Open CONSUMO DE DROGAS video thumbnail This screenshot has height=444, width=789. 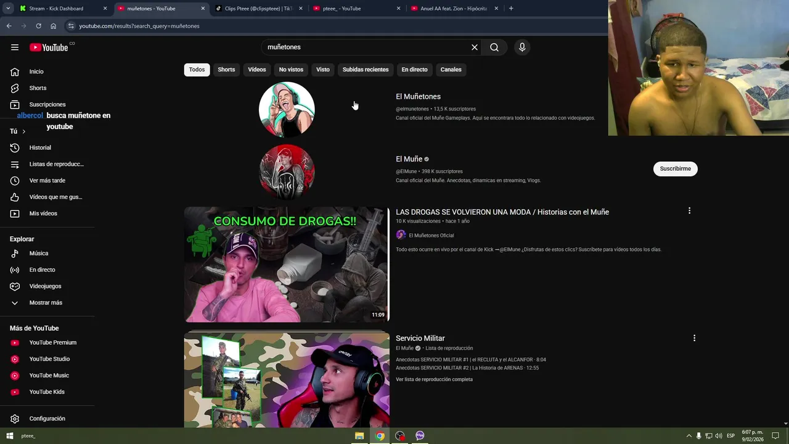pyautogui.click(x=286, y=265)
